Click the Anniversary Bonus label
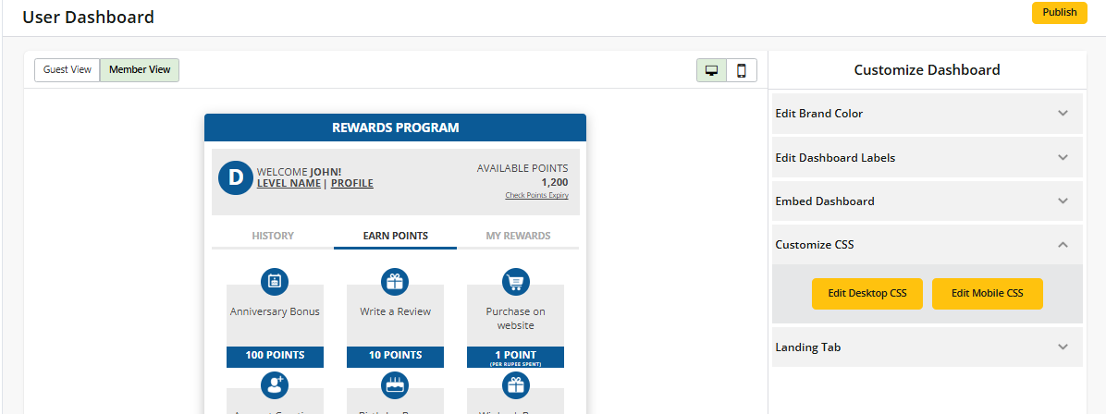Screen dimensions: 1106x414 (275, 311)
